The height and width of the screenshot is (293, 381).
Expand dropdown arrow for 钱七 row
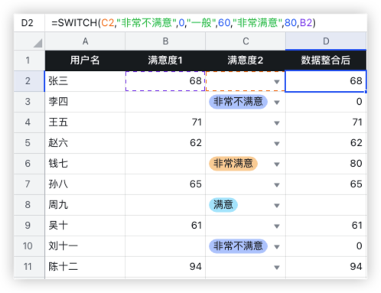(x=277, y=164)
